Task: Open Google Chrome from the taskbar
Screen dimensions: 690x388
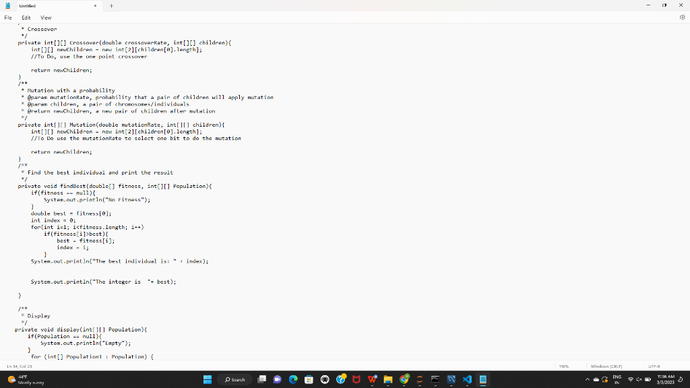Action: click(404, 379)
